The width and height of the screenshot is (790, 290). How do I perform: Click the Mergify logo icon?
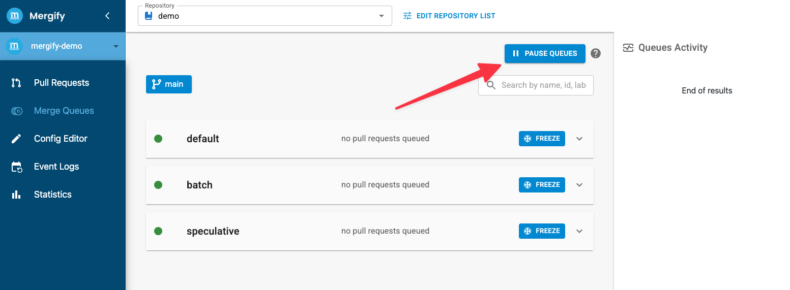pyautogui.click(x=15, y=16)
